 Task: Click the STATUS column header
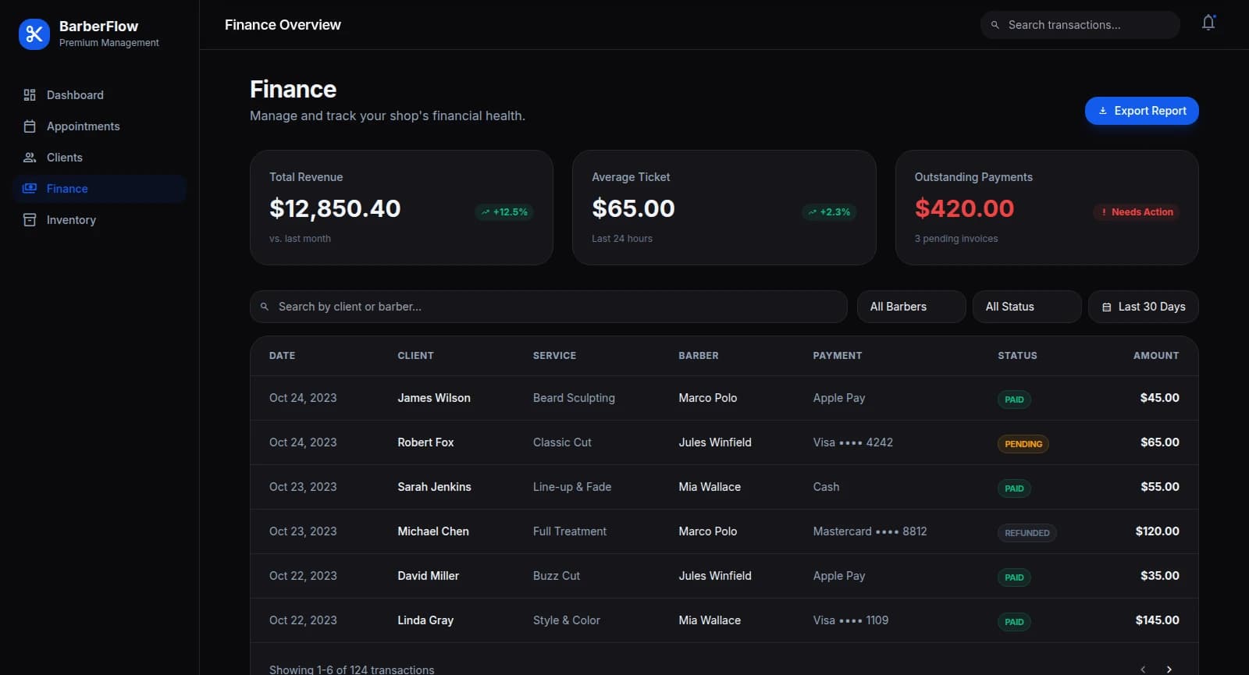pyautogui.click(x=1018, y=356)
